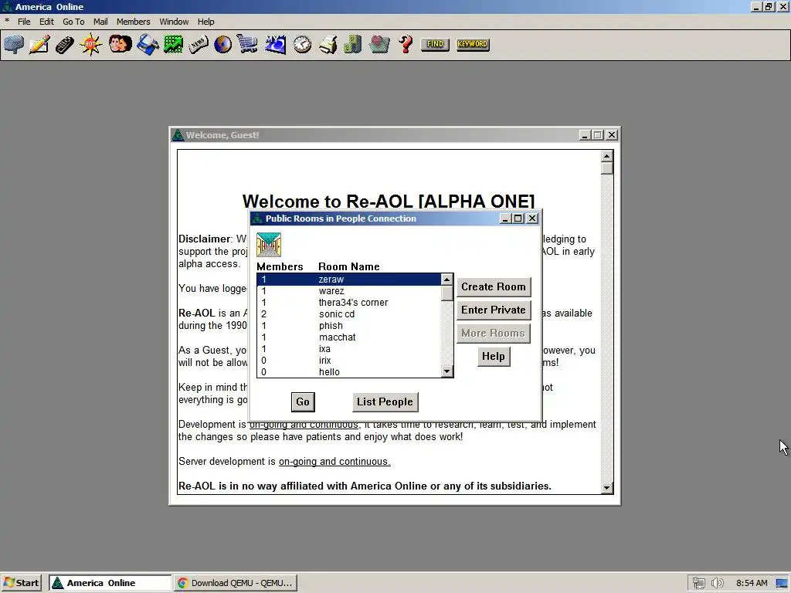Click room list scrollbar up arrow
Image resolution: width=791 pixels, height=593 pixels.
tap(447, 280)
